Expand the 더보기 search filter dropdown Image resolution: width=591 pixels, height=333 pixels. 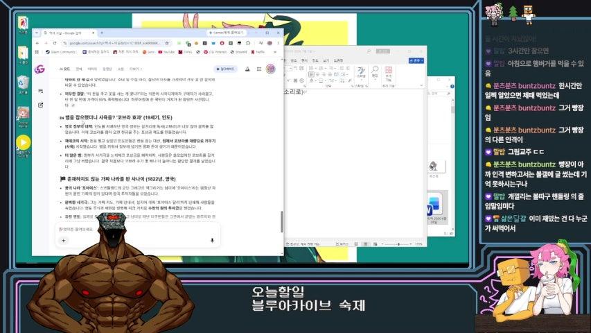tap(136, 69)
